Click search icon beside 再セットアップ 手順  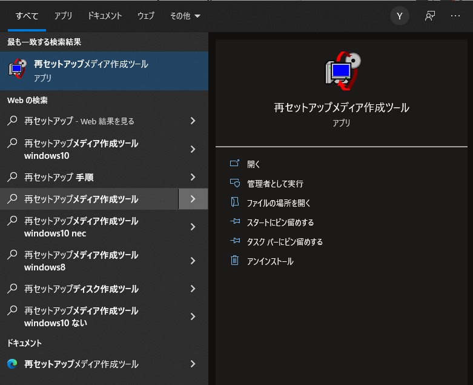pyautogui.click(x=12, y=176)
